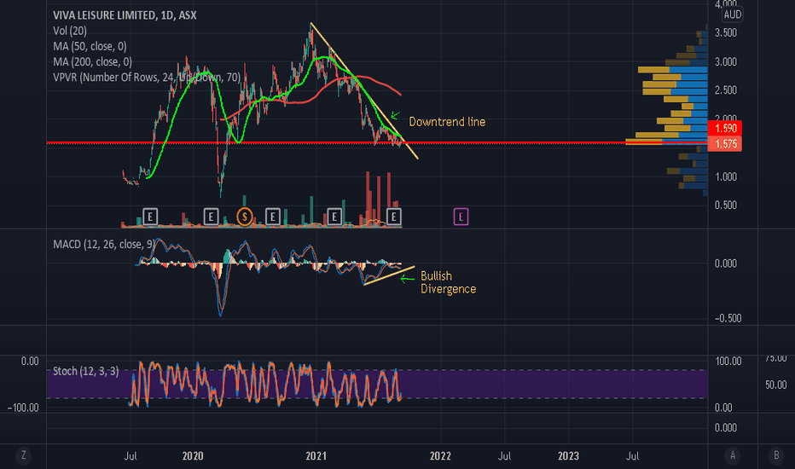Open the AUD currency selector
795x469 pixels.
(x=733, y=14)
